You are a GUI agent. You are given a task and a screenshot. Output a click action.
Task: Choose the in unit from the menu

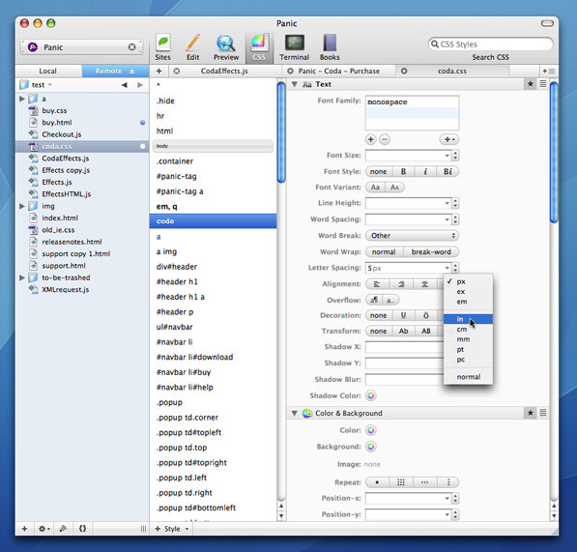468,319
